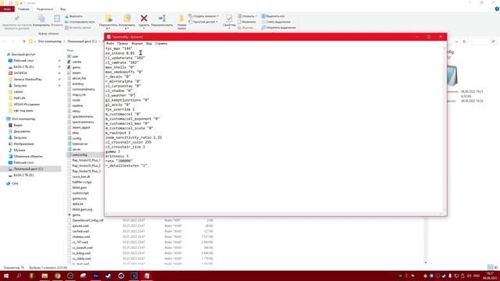Select Локальный диск (C:) in the navigation pane
Screen dimensions: 500x281
28,169
